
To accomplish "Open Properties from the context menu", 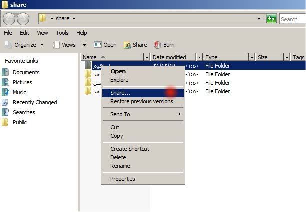I will pyautogui.click(x=143, y=179).
